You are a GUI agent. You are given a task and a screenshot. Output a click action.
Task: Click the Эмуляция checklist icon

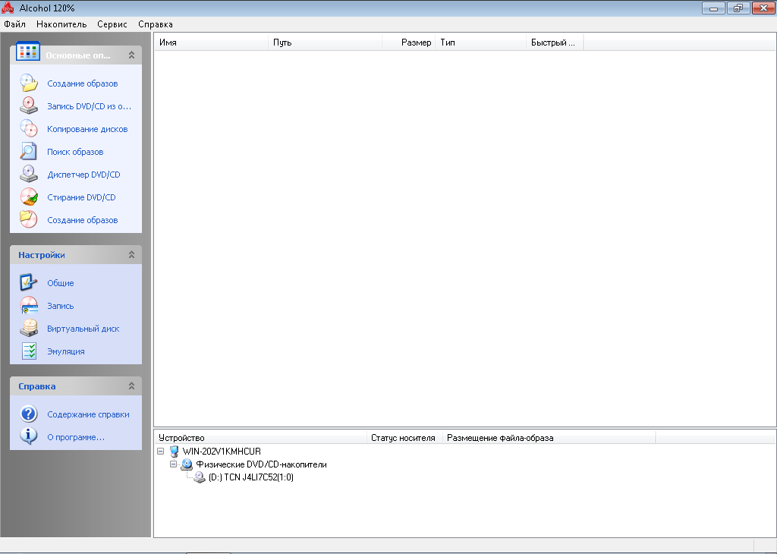coord(29,351)
